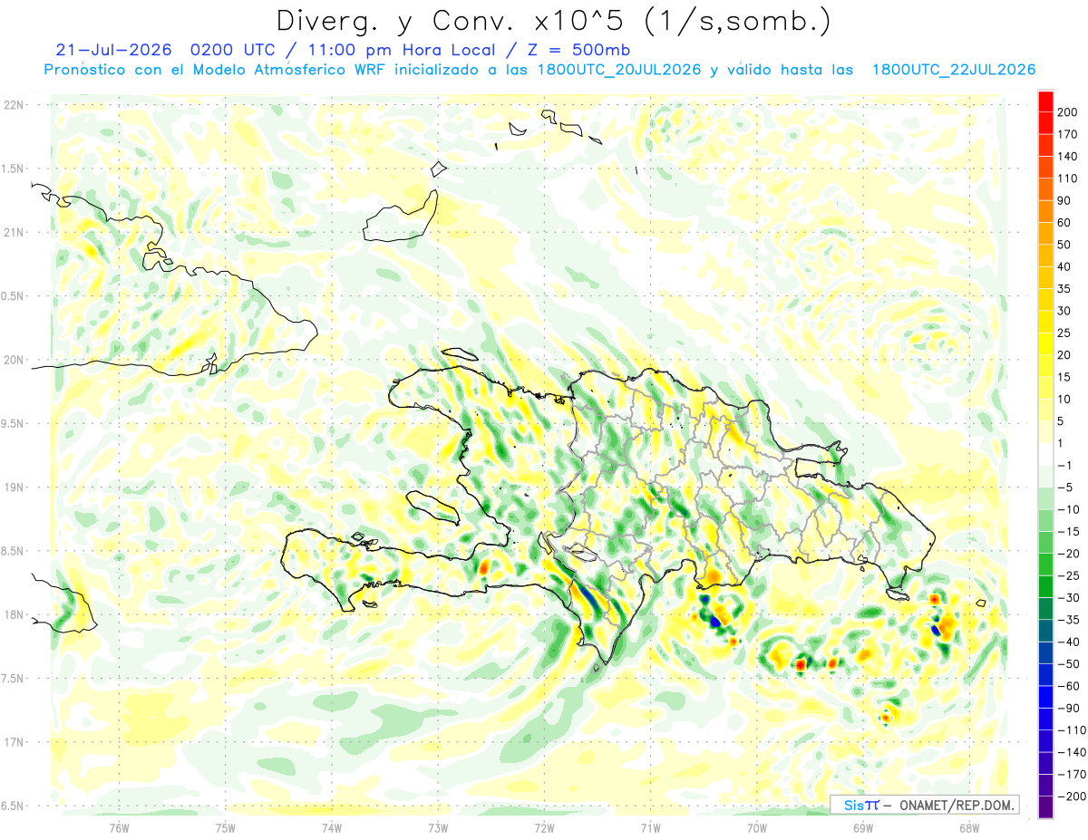Viewport: 1088px width, 840px height.
Task: Click the "1800UTC_20JUL2026" initialization time
Action: (619, 70)
